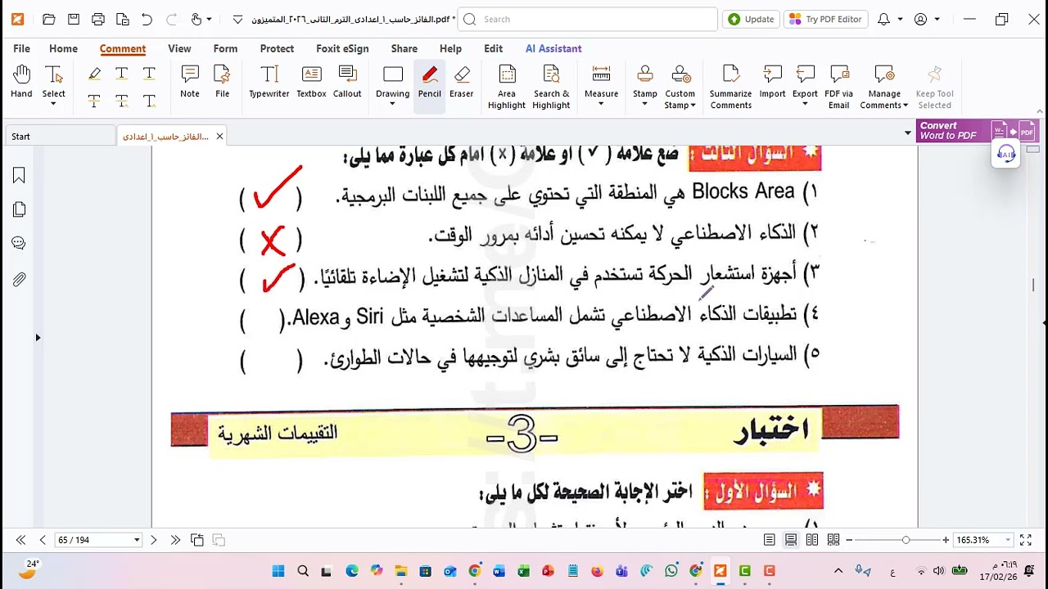This screenshot has height=589, width=1048.
Task: Send FDF via Email
Action: click(x=838, y=87)
